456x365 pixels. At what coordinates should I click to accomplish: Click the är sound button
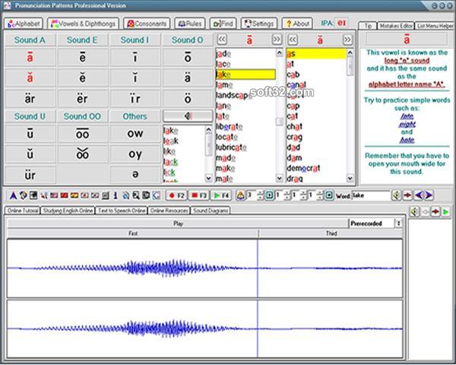tap(30, 99)
